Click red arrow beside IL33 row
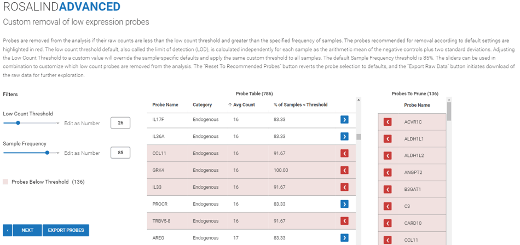 pos(344,187)
